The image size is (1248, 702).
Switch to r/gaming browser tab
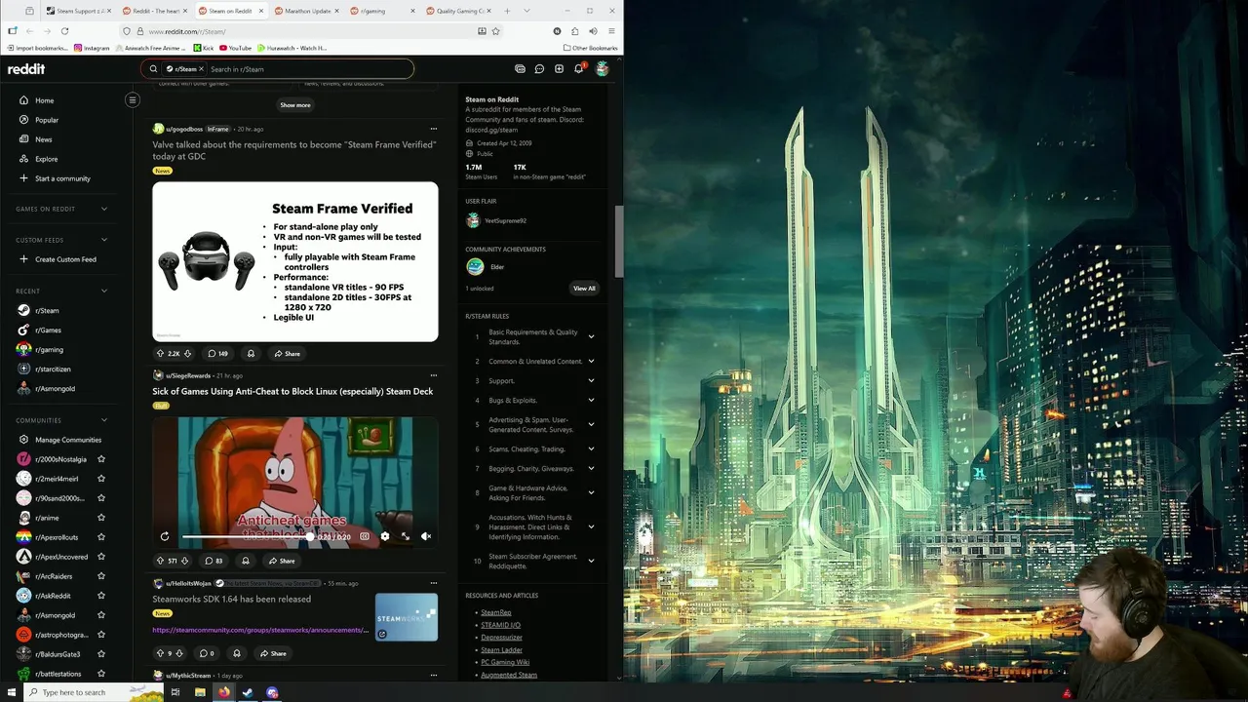382,11
